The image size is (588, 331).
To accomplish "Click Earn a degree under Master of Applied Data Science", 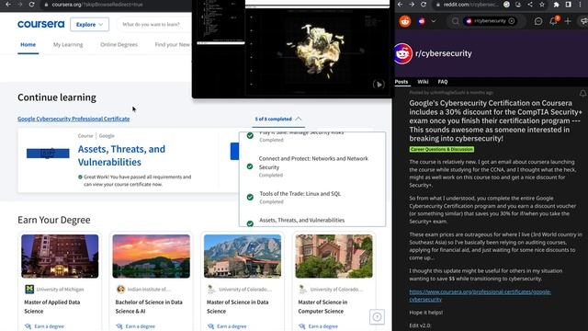I will coord(44,326).
